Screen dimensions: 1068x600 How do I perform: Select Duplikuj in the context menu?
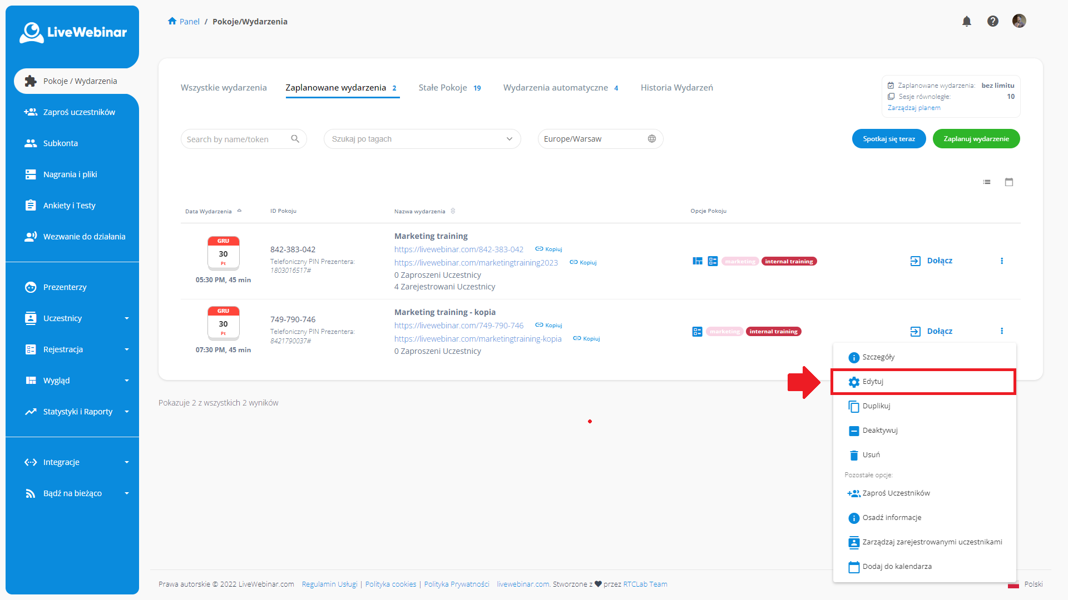click(x=876, y=406)
